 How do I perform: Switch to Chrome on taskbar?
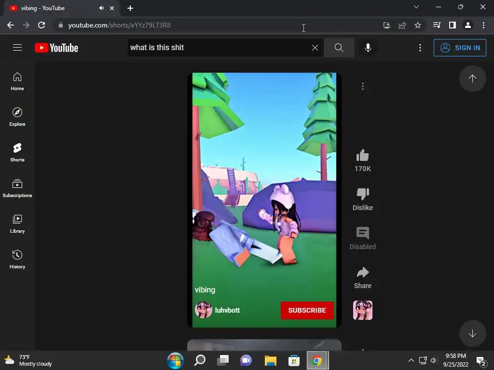coord(317,360)
